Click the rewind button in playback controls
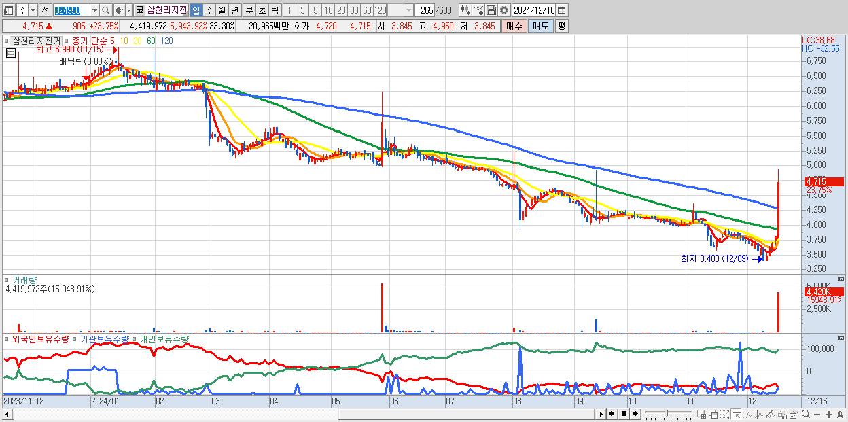 point(612,414)
